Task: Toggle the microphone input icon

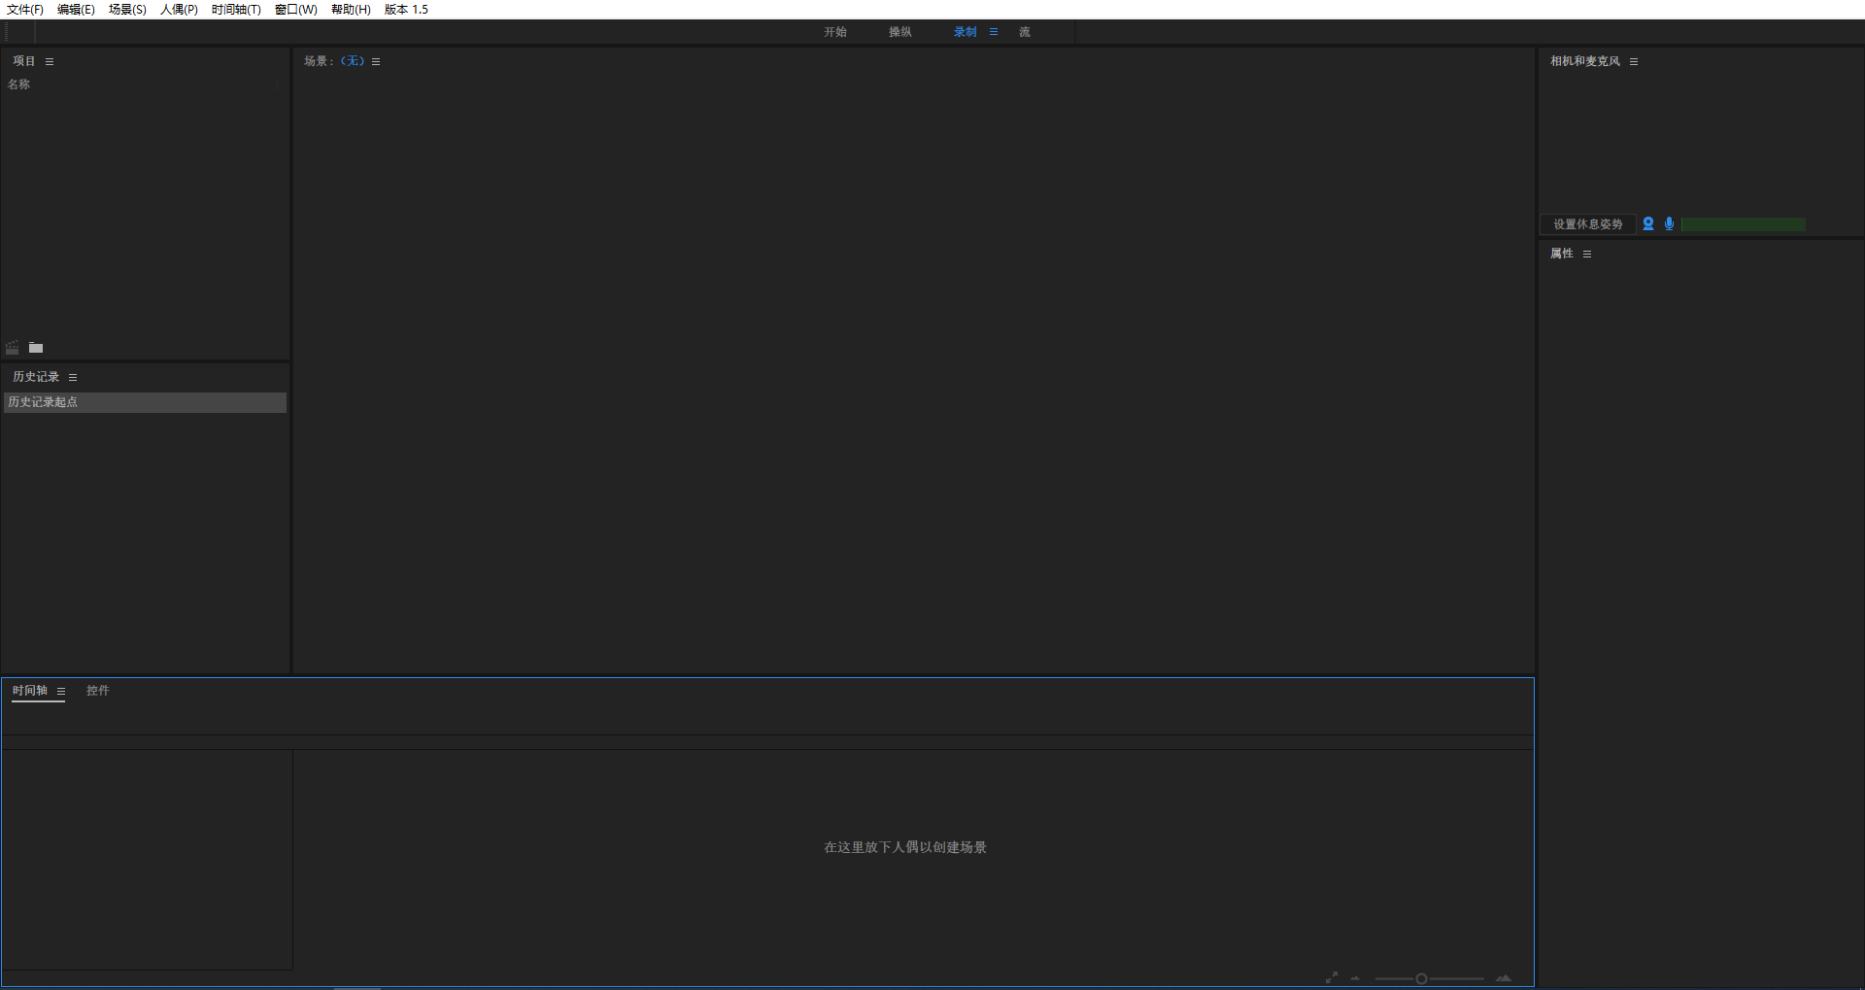Action: (x=1670, y=224)
